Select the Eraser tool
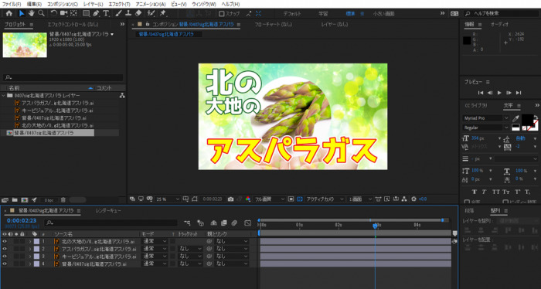The width and height of the screenshot is (541, 289). tap(138, 13)
